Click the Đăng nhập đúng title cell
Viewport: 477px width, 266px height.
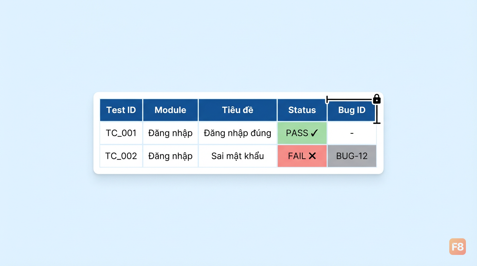tap(237, 133)
